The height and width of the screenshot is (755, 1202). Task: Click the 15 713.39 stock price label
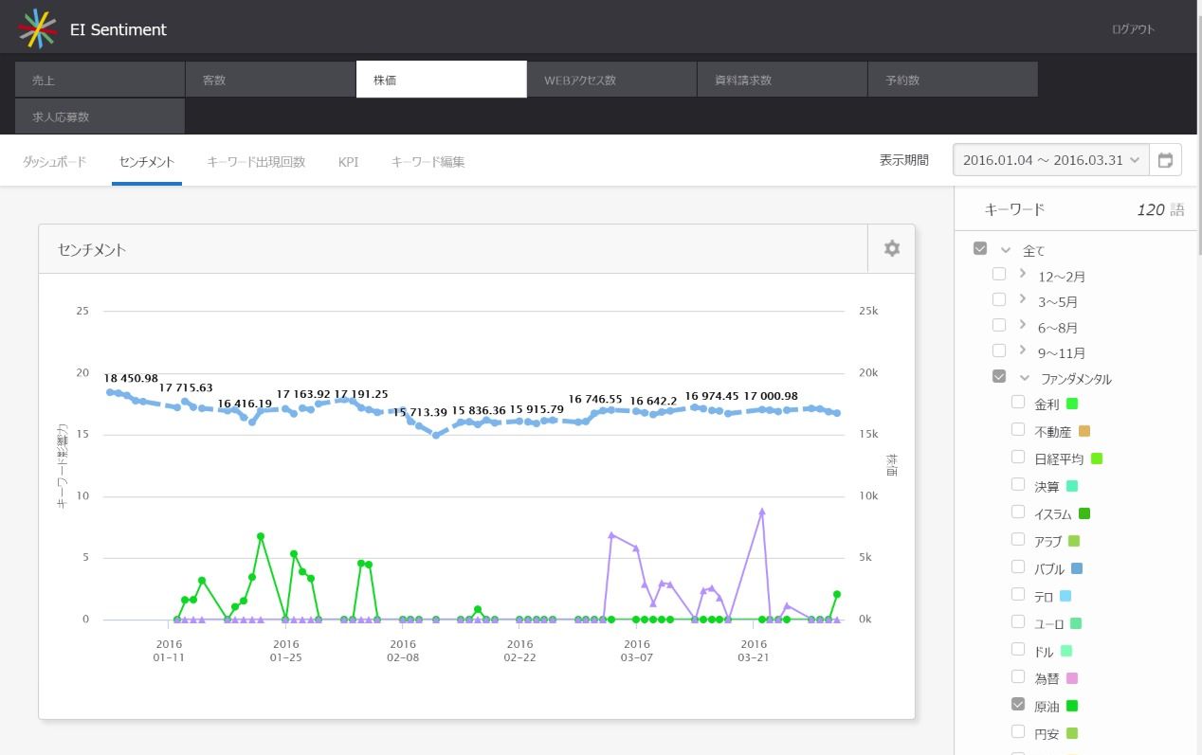point(420,412)
